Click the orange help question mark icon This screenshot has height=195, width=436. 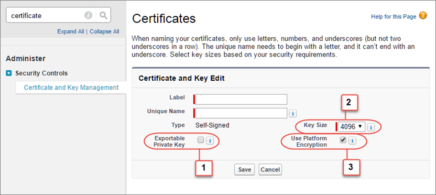pos(423,16)
